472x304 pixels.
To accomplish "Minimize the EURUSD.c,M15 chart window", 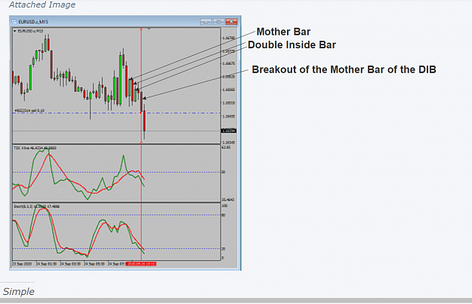I will tap(206, 22).
